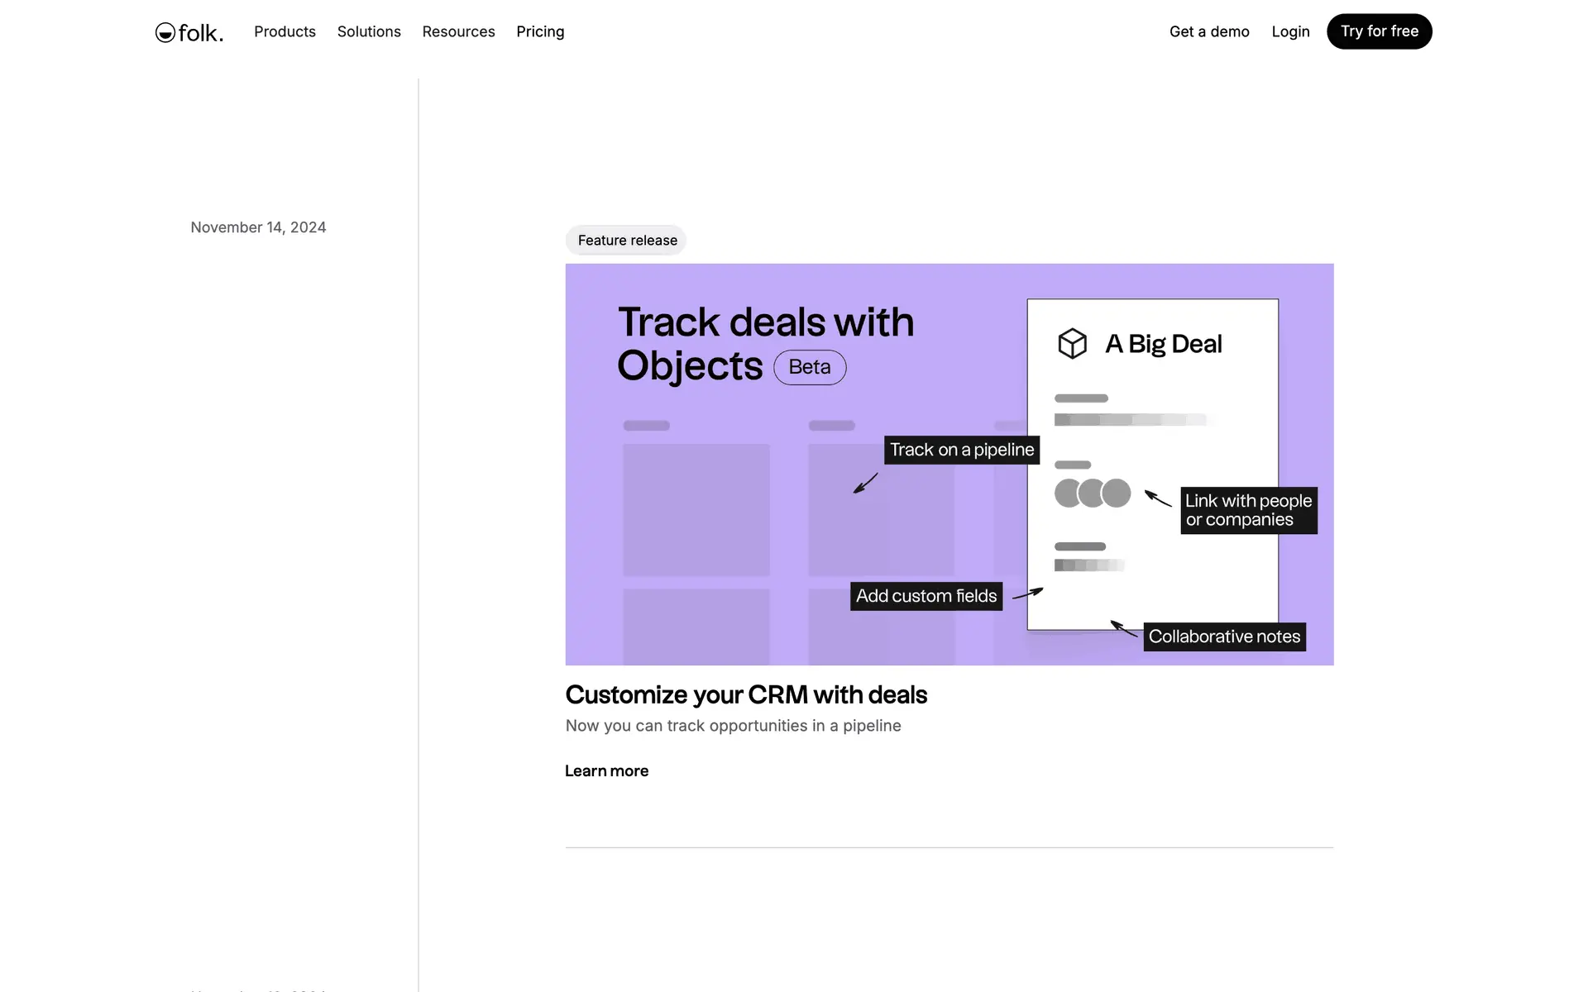Click the Track deals with Objects heading

pyautogui.click(x=764, y=322)
